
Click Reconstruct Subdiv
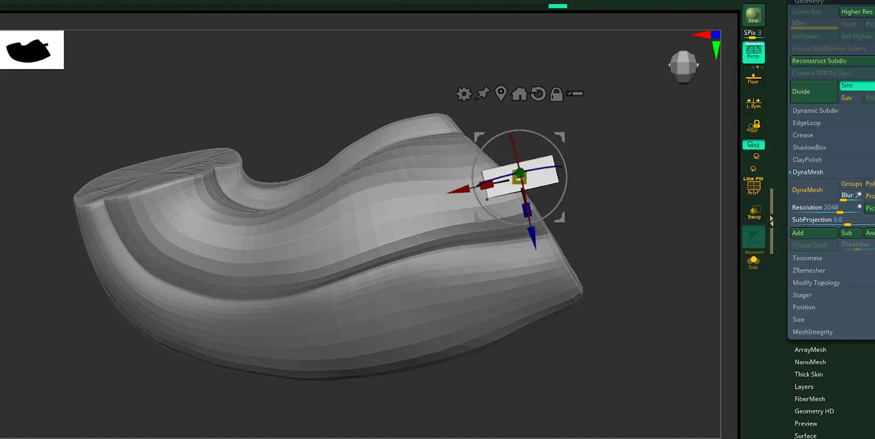coord(832,61)
